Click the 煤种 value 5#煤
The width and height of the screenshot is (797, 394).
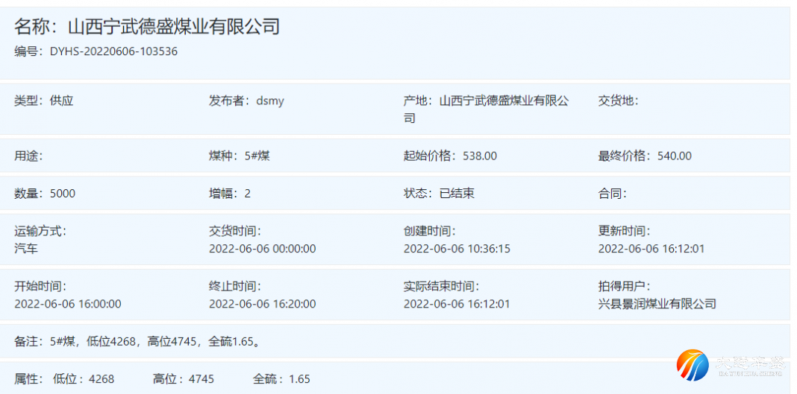pos(257,156)
